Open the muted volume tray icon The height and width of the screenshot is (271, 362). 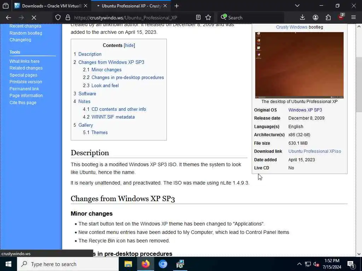(316, 264)
